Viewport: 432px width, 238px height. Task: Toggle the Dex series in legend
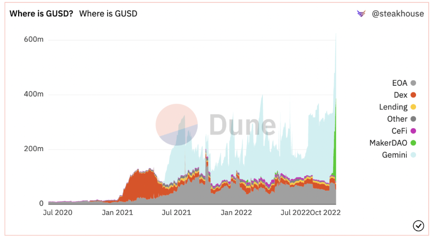405,95
